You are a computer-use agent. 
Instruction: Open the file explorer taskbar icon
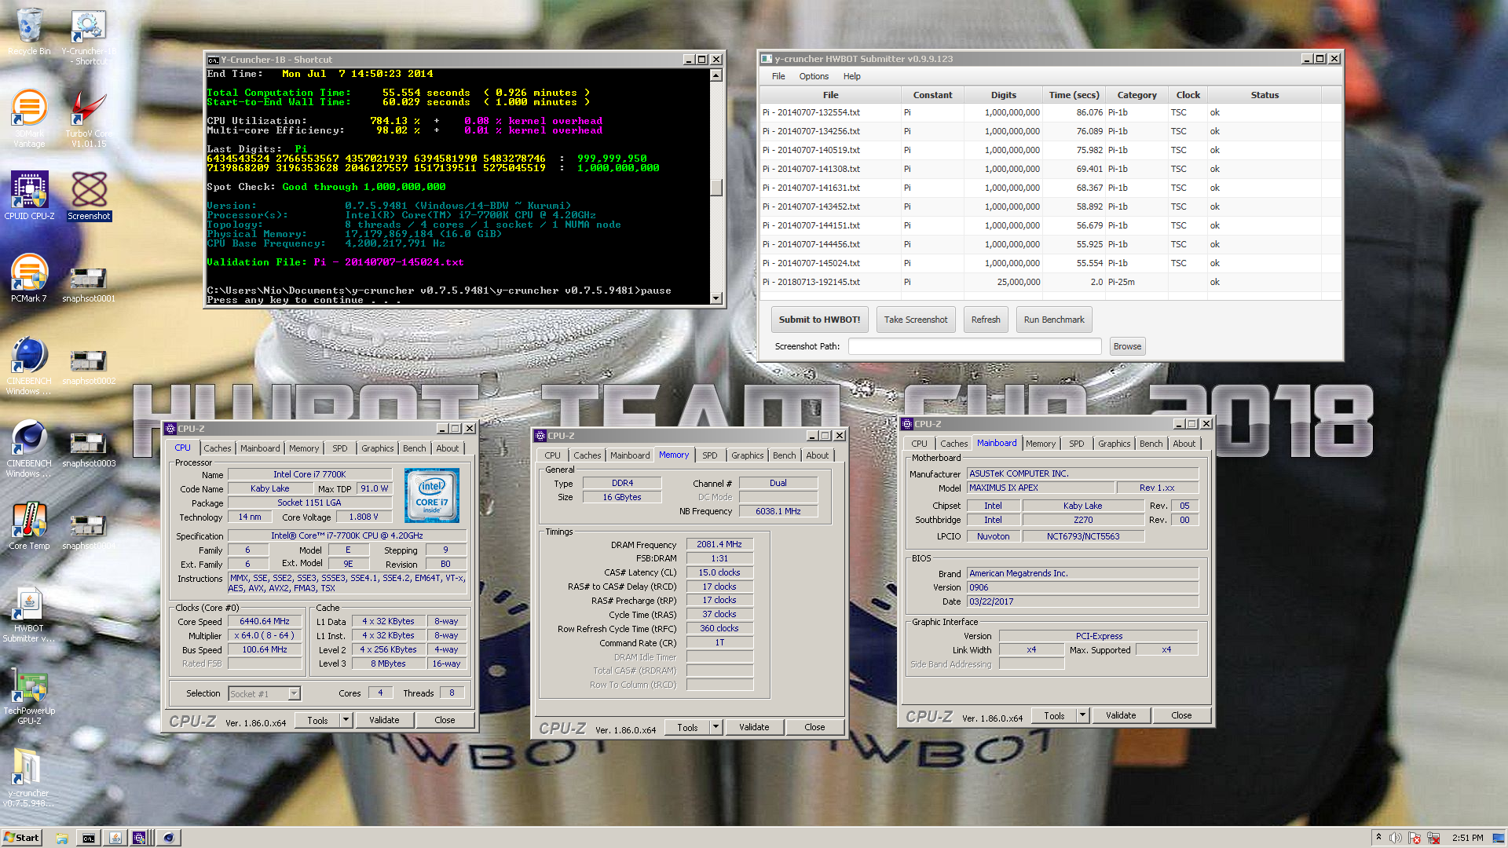pos(62,838)
